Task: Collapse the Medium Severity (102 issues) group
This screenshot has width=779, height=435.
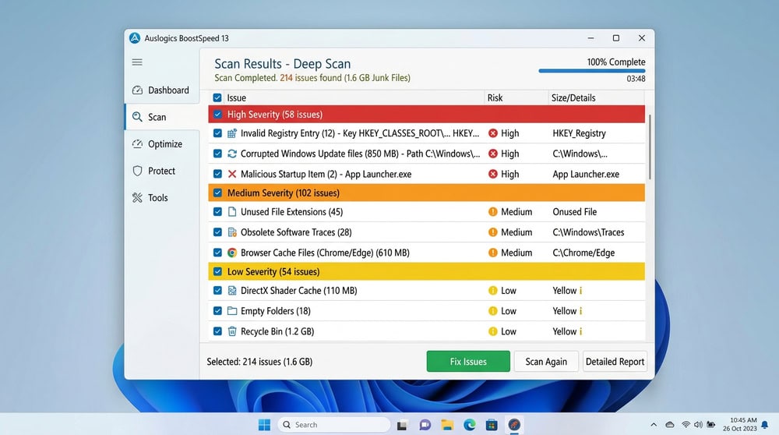Action: point(426,193)
